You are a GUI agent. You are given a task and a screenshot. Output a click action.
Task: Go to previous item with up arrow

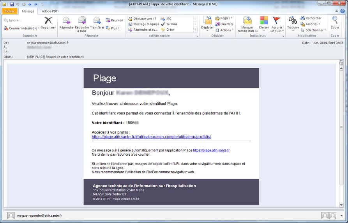(30, 4)
